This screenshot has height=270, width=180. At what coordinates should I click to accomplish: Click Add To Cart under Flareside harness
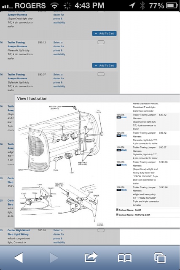104,65
